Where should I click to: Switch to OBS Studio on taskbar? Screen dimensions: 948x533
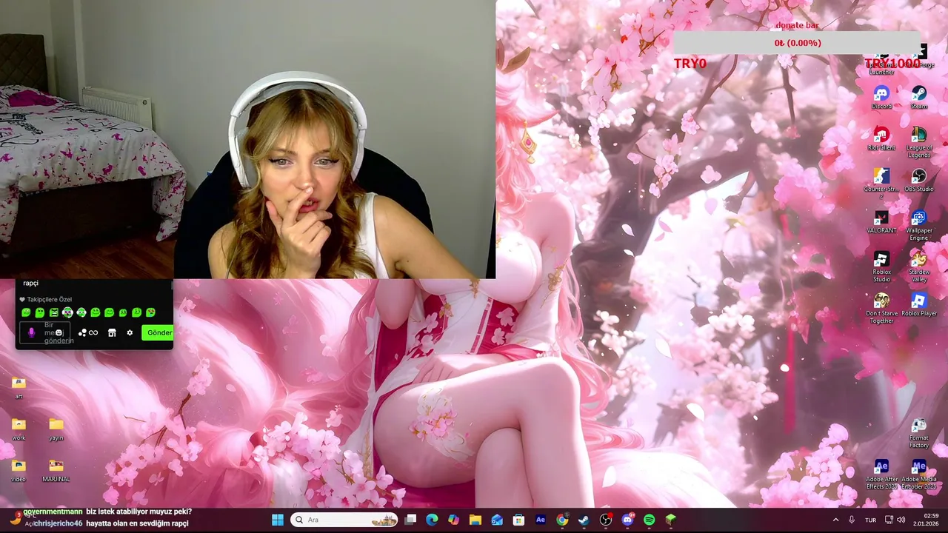pos(606,520)
